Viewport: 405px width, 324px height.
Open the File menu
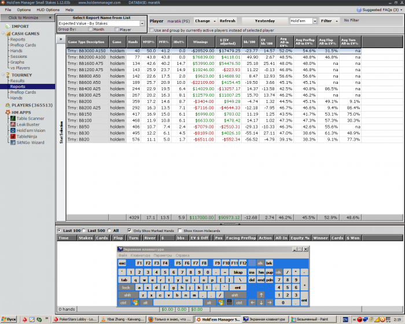point(8,10)
